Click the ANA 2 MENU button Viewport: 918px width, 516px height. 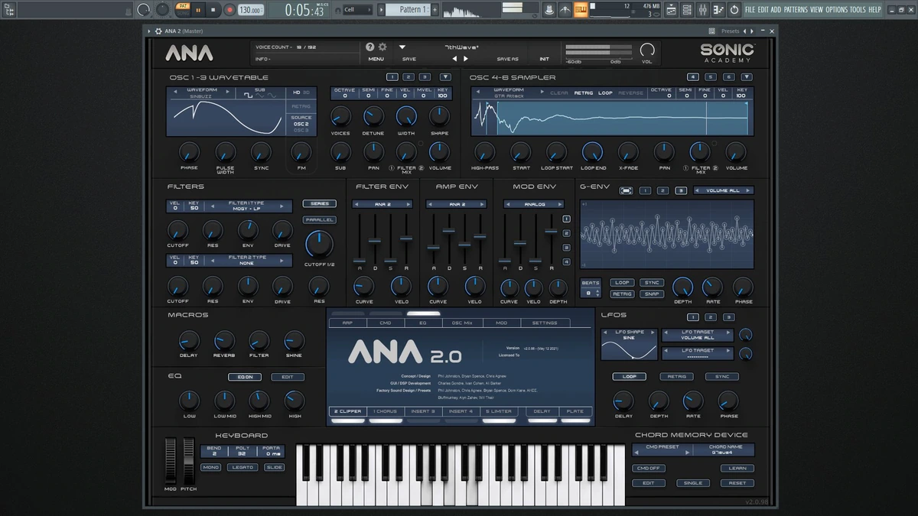pyautogui.click(x=376, y=59)
